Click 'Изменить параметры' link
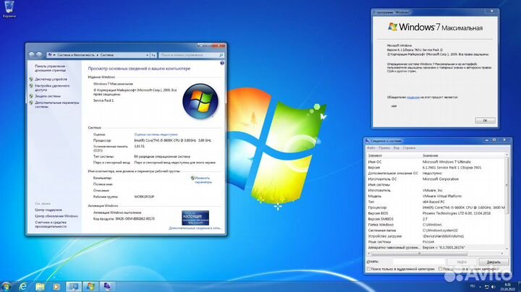The width and height of the screenshot is (521, 292). click(x=203, y=180)
